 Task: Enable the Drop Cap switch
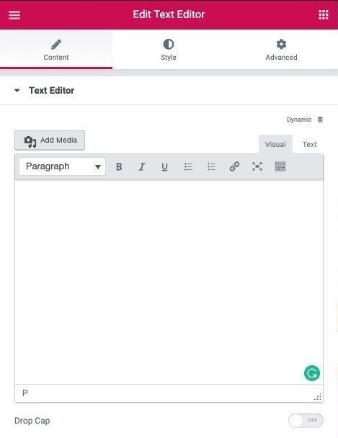click(x=306, y=421)
